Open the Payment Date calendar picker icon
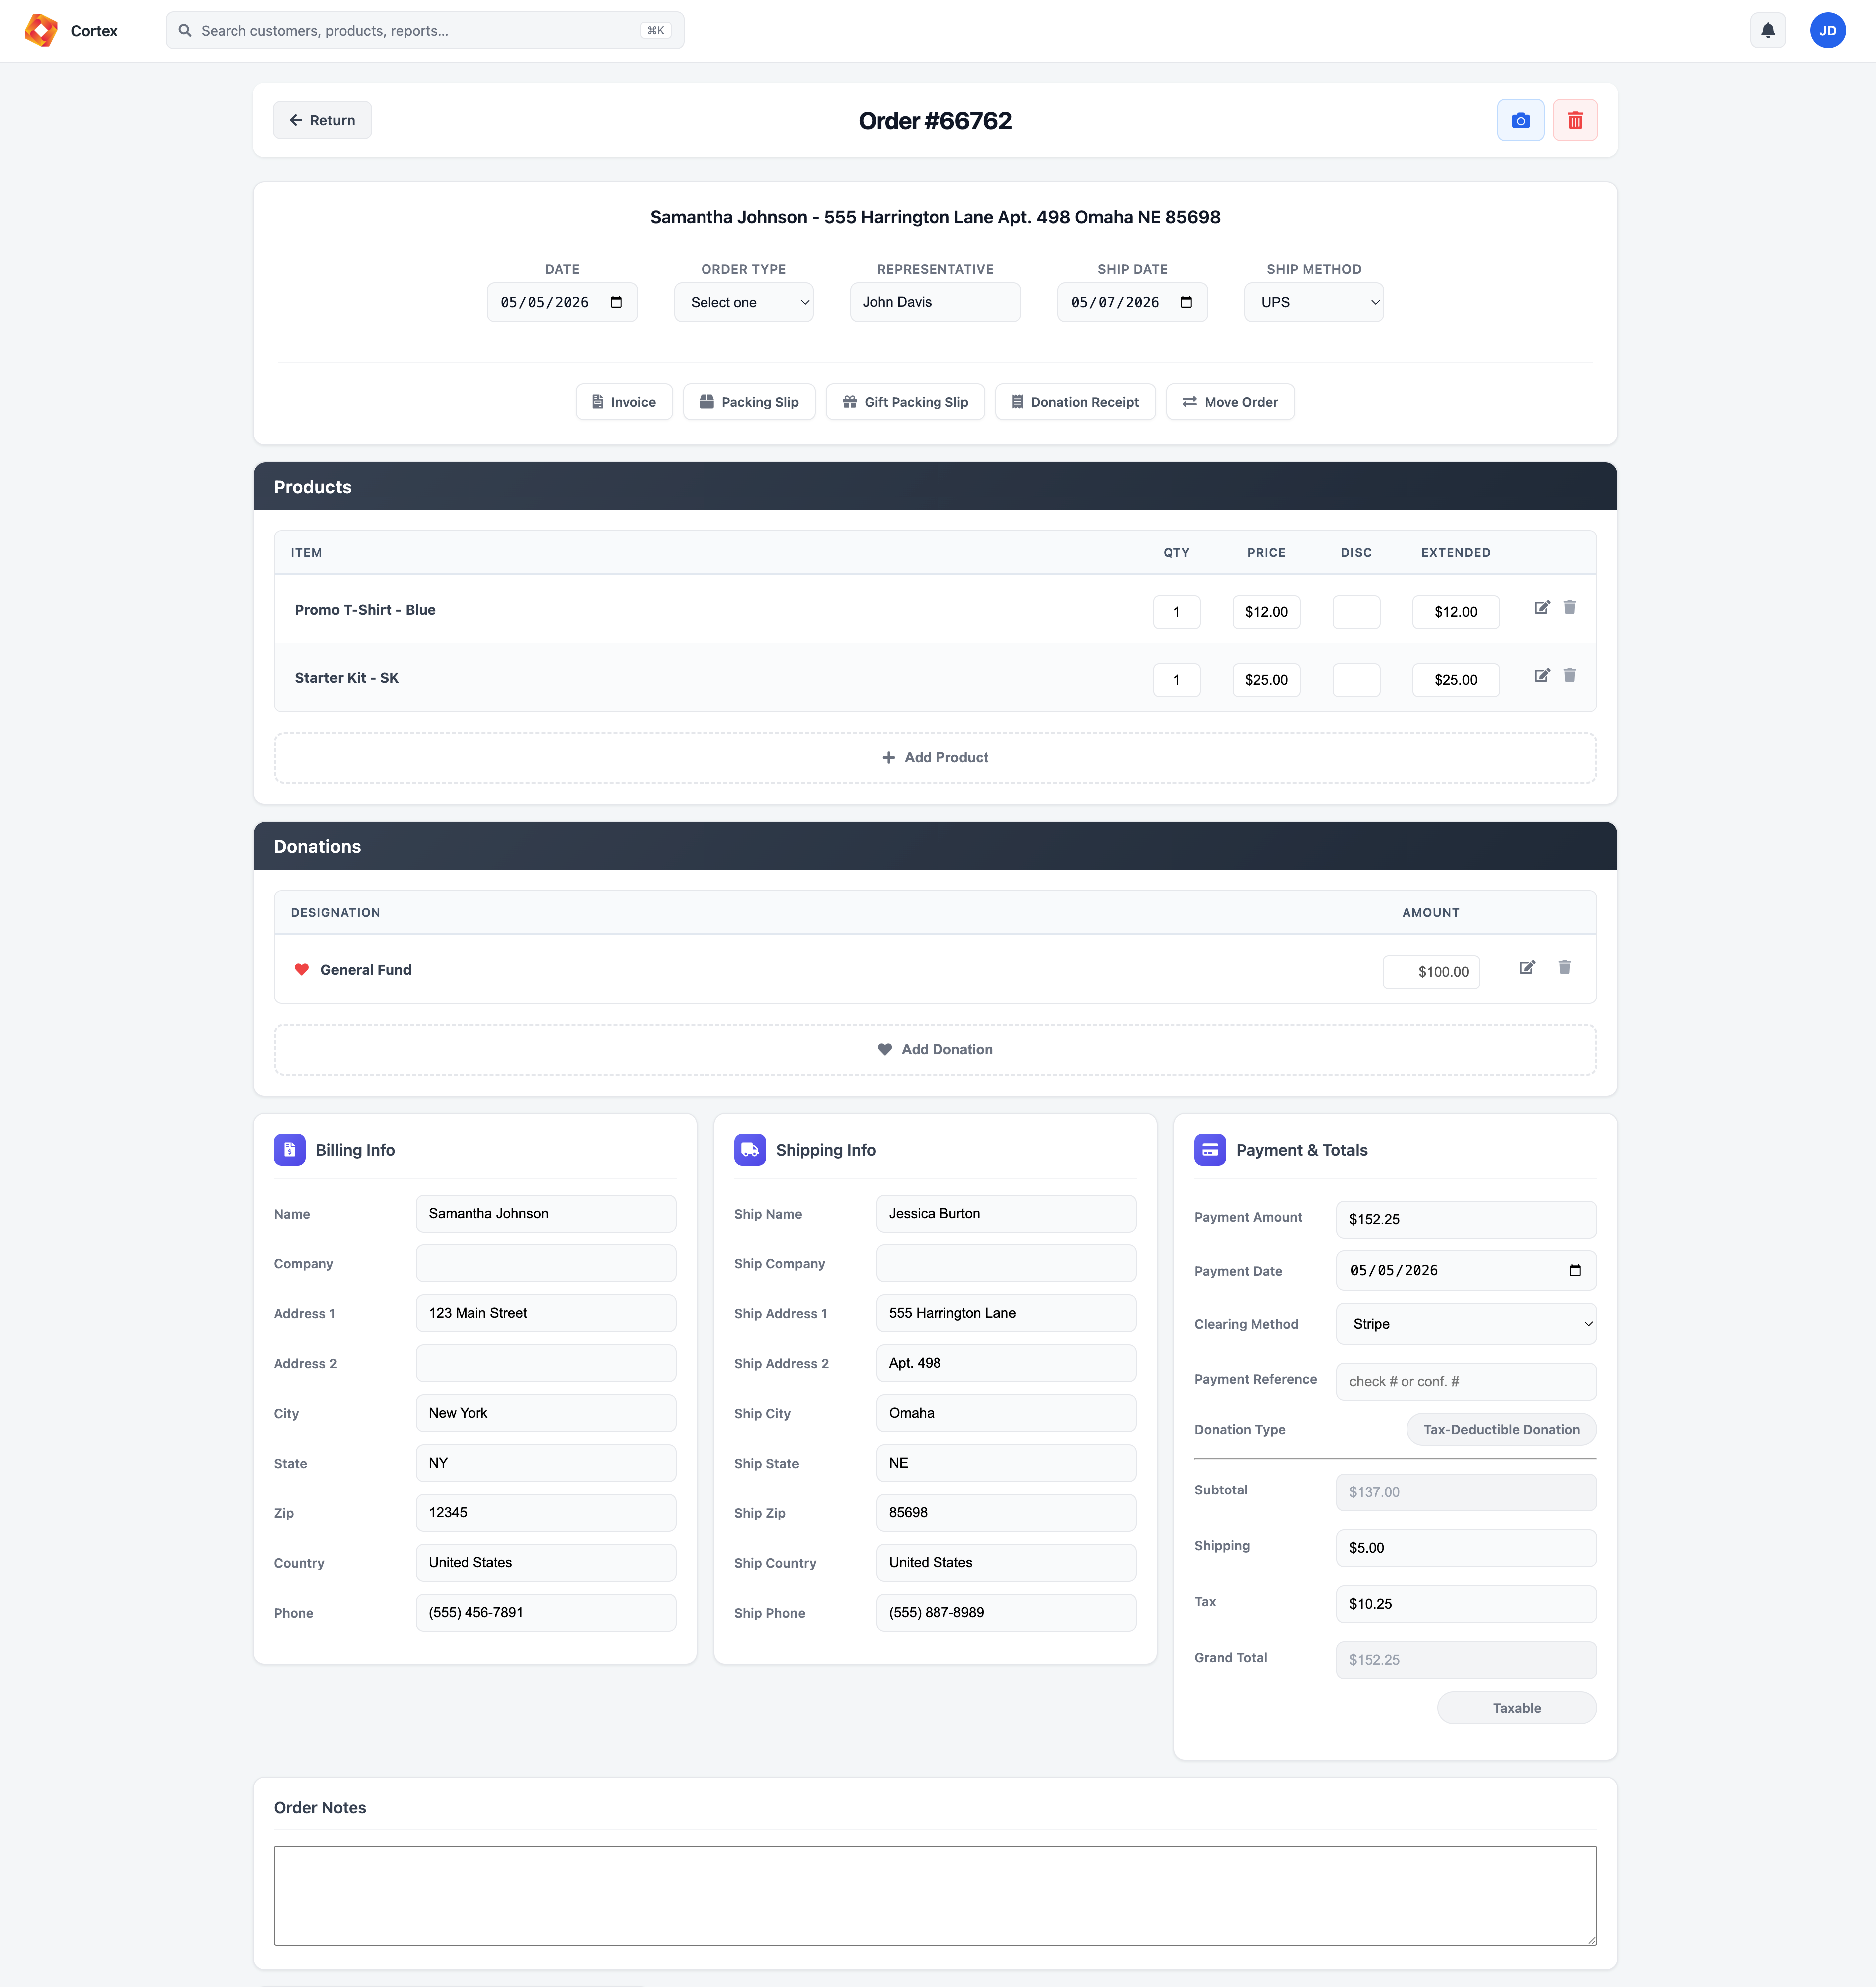Viewport: 1876px width, 1987px height. [1575, 1271]
